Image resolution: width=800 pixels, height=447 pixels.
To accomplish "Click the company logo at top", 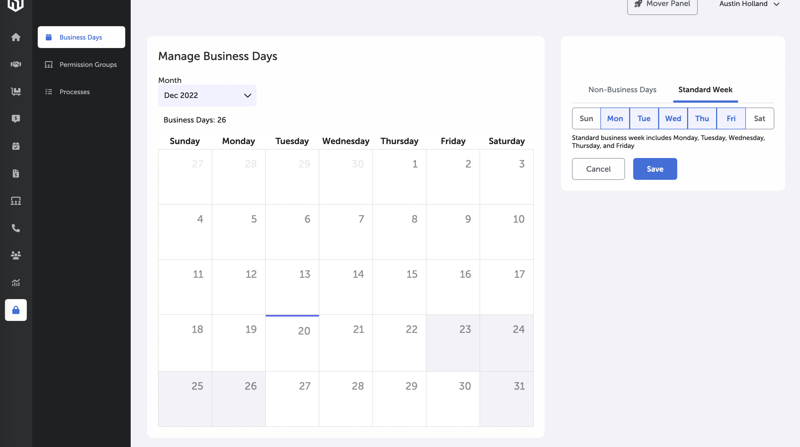I will point(16,5).
